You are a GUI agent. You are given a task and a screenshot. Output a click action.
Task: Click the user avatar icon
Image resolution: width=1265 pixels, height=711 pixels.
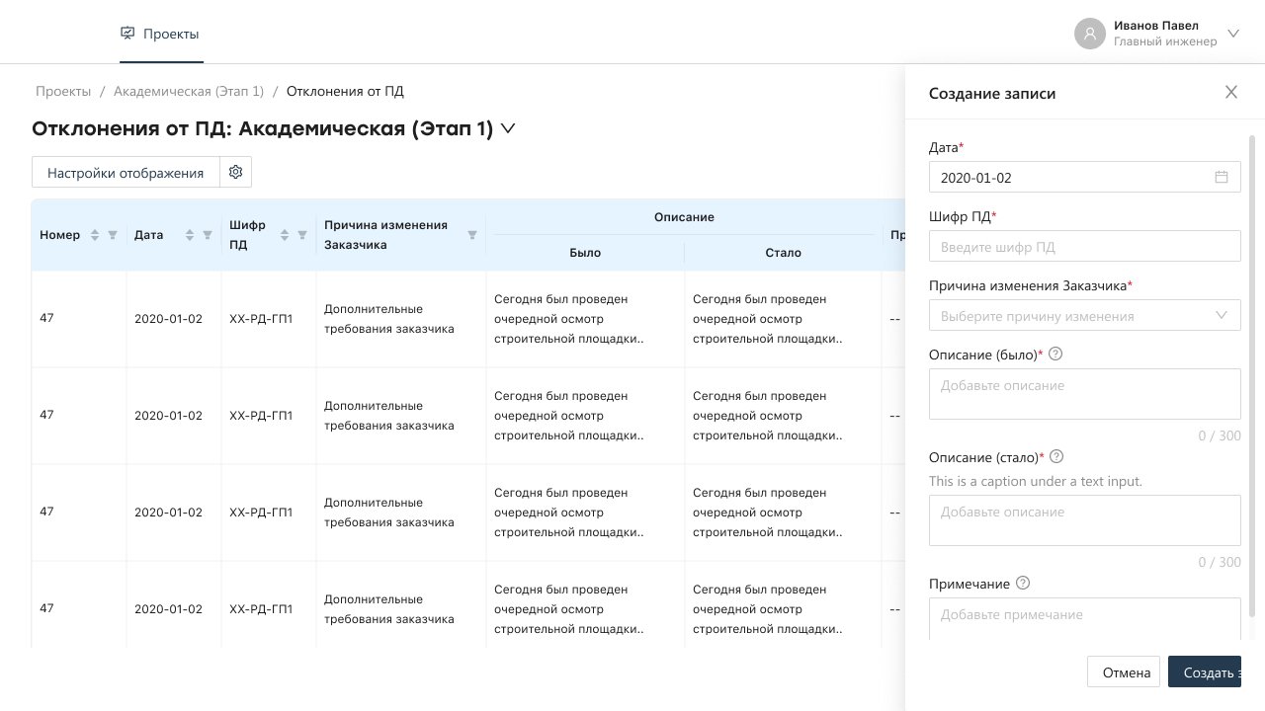(1089, 34)
